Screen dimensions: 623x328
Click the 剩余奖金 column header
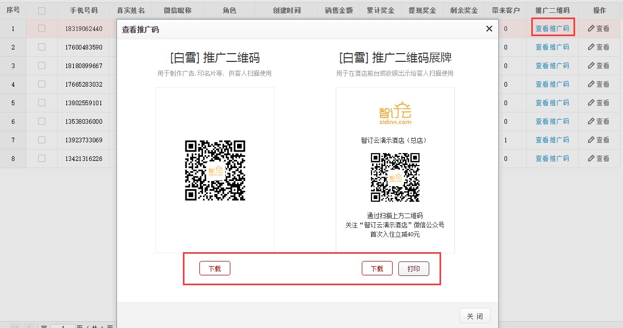click(464, 10)
